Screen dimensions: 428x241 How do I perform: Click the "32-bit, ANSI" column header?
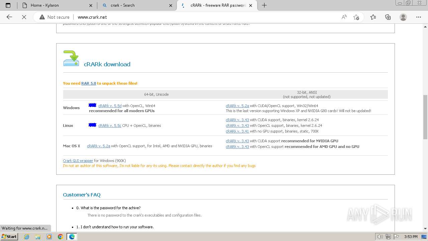point(307,94)
